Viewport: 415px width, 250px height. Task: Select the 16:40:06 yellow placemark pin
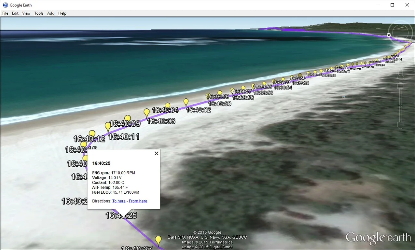pos(147,113)
